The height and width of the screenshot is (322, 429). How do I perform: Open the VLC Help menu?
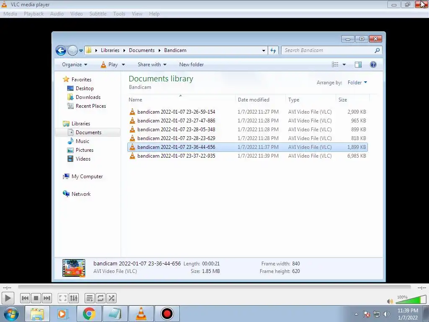click(154, 14)
